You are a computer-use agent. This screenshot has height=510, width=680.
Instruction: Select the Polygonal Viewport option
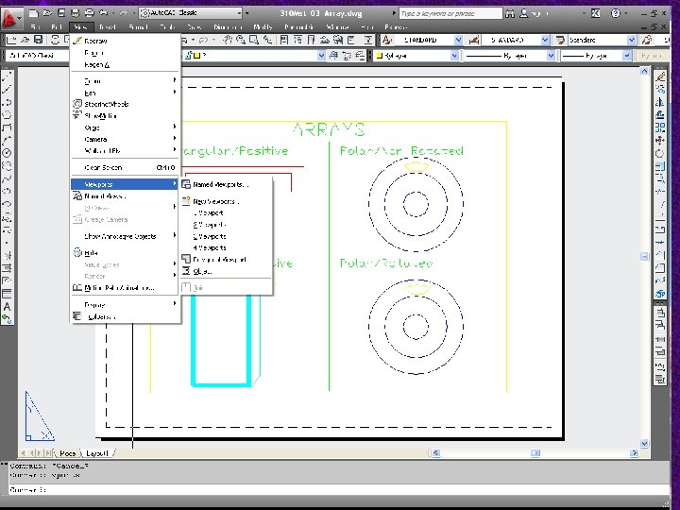[219, 259]
